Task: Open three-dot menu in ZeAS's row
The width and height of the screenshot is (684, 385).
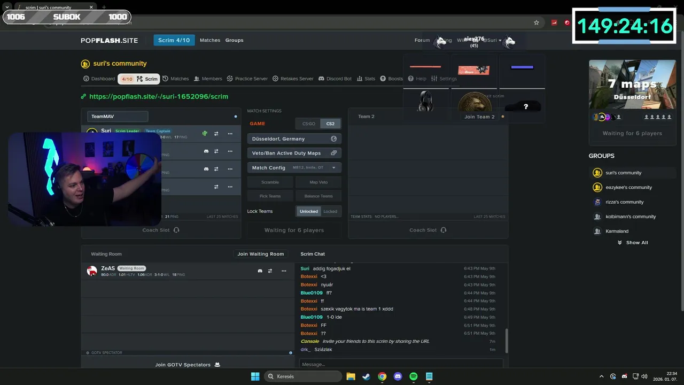Action: [x=284, y=271]
